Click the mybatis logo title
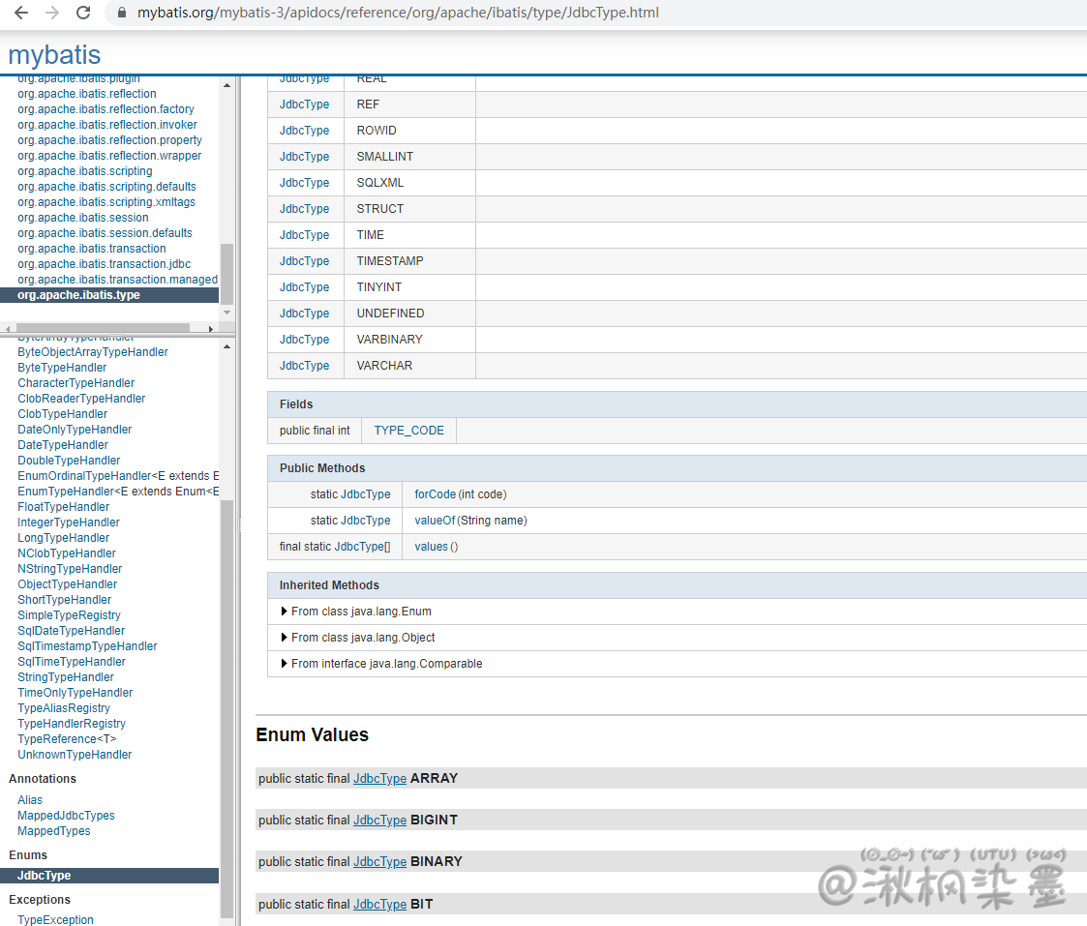Viewport: 1087px width, 926px height. point(54,54)
